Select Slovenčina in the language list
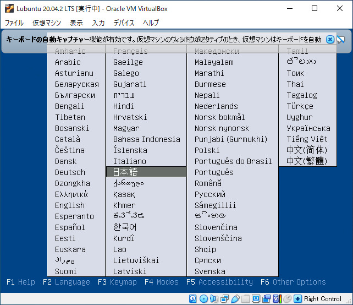 (x=216, y=227)
